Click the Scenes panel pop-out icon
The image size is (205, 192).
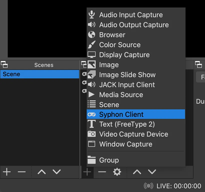(4, 65)
